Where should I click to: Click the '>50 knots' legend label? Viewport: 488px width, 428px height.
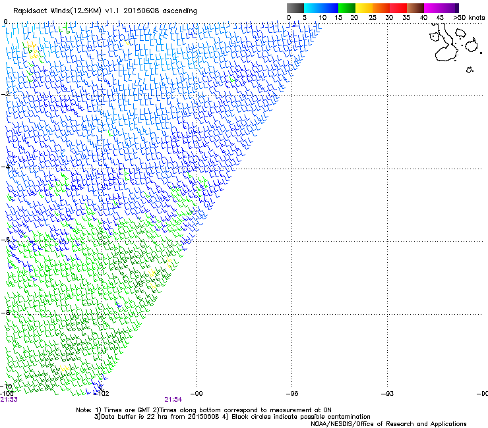(469, 17)
